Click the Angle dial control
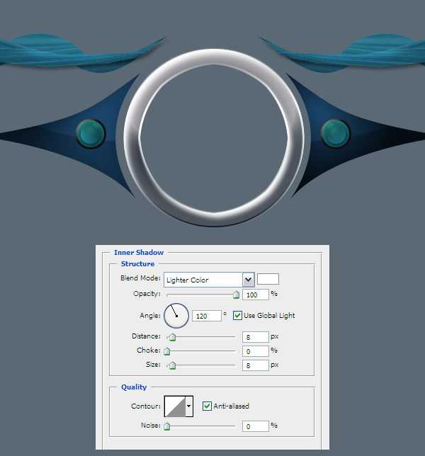 tap(176, 316)
